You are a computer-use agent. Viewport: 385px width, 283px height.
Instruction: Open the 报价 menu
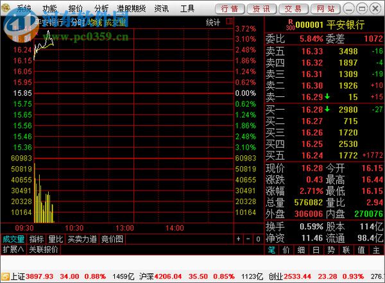[75, 9]
